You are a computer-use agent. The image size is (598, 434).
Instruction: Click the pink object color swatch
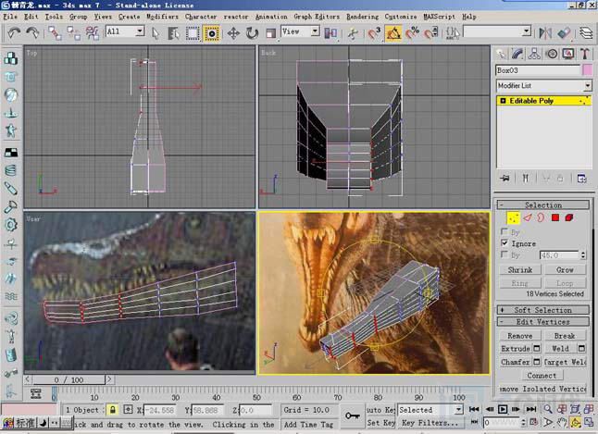[587, 70]
